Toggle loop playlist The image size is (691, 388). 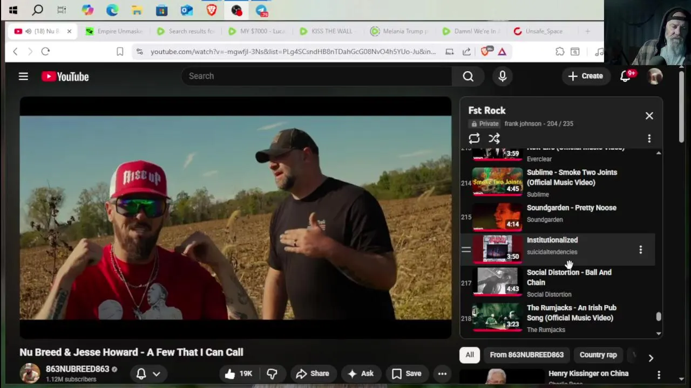(x=474, y=138)
